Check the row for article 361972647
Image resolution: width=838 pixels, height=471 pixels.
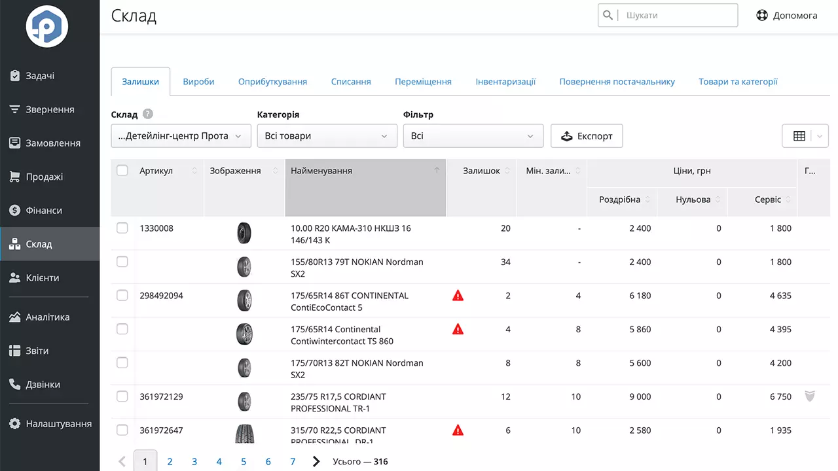tap(122, 430)
